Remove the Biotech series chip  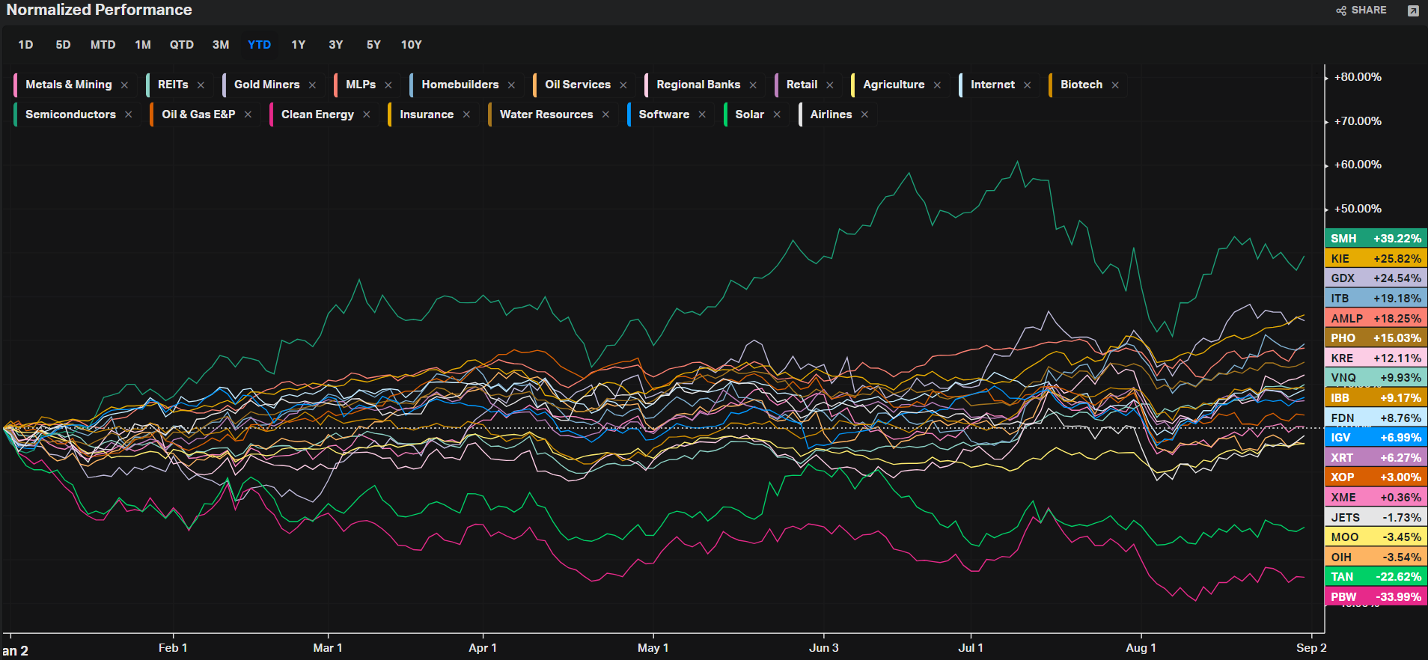click(x=1115, y=85)
